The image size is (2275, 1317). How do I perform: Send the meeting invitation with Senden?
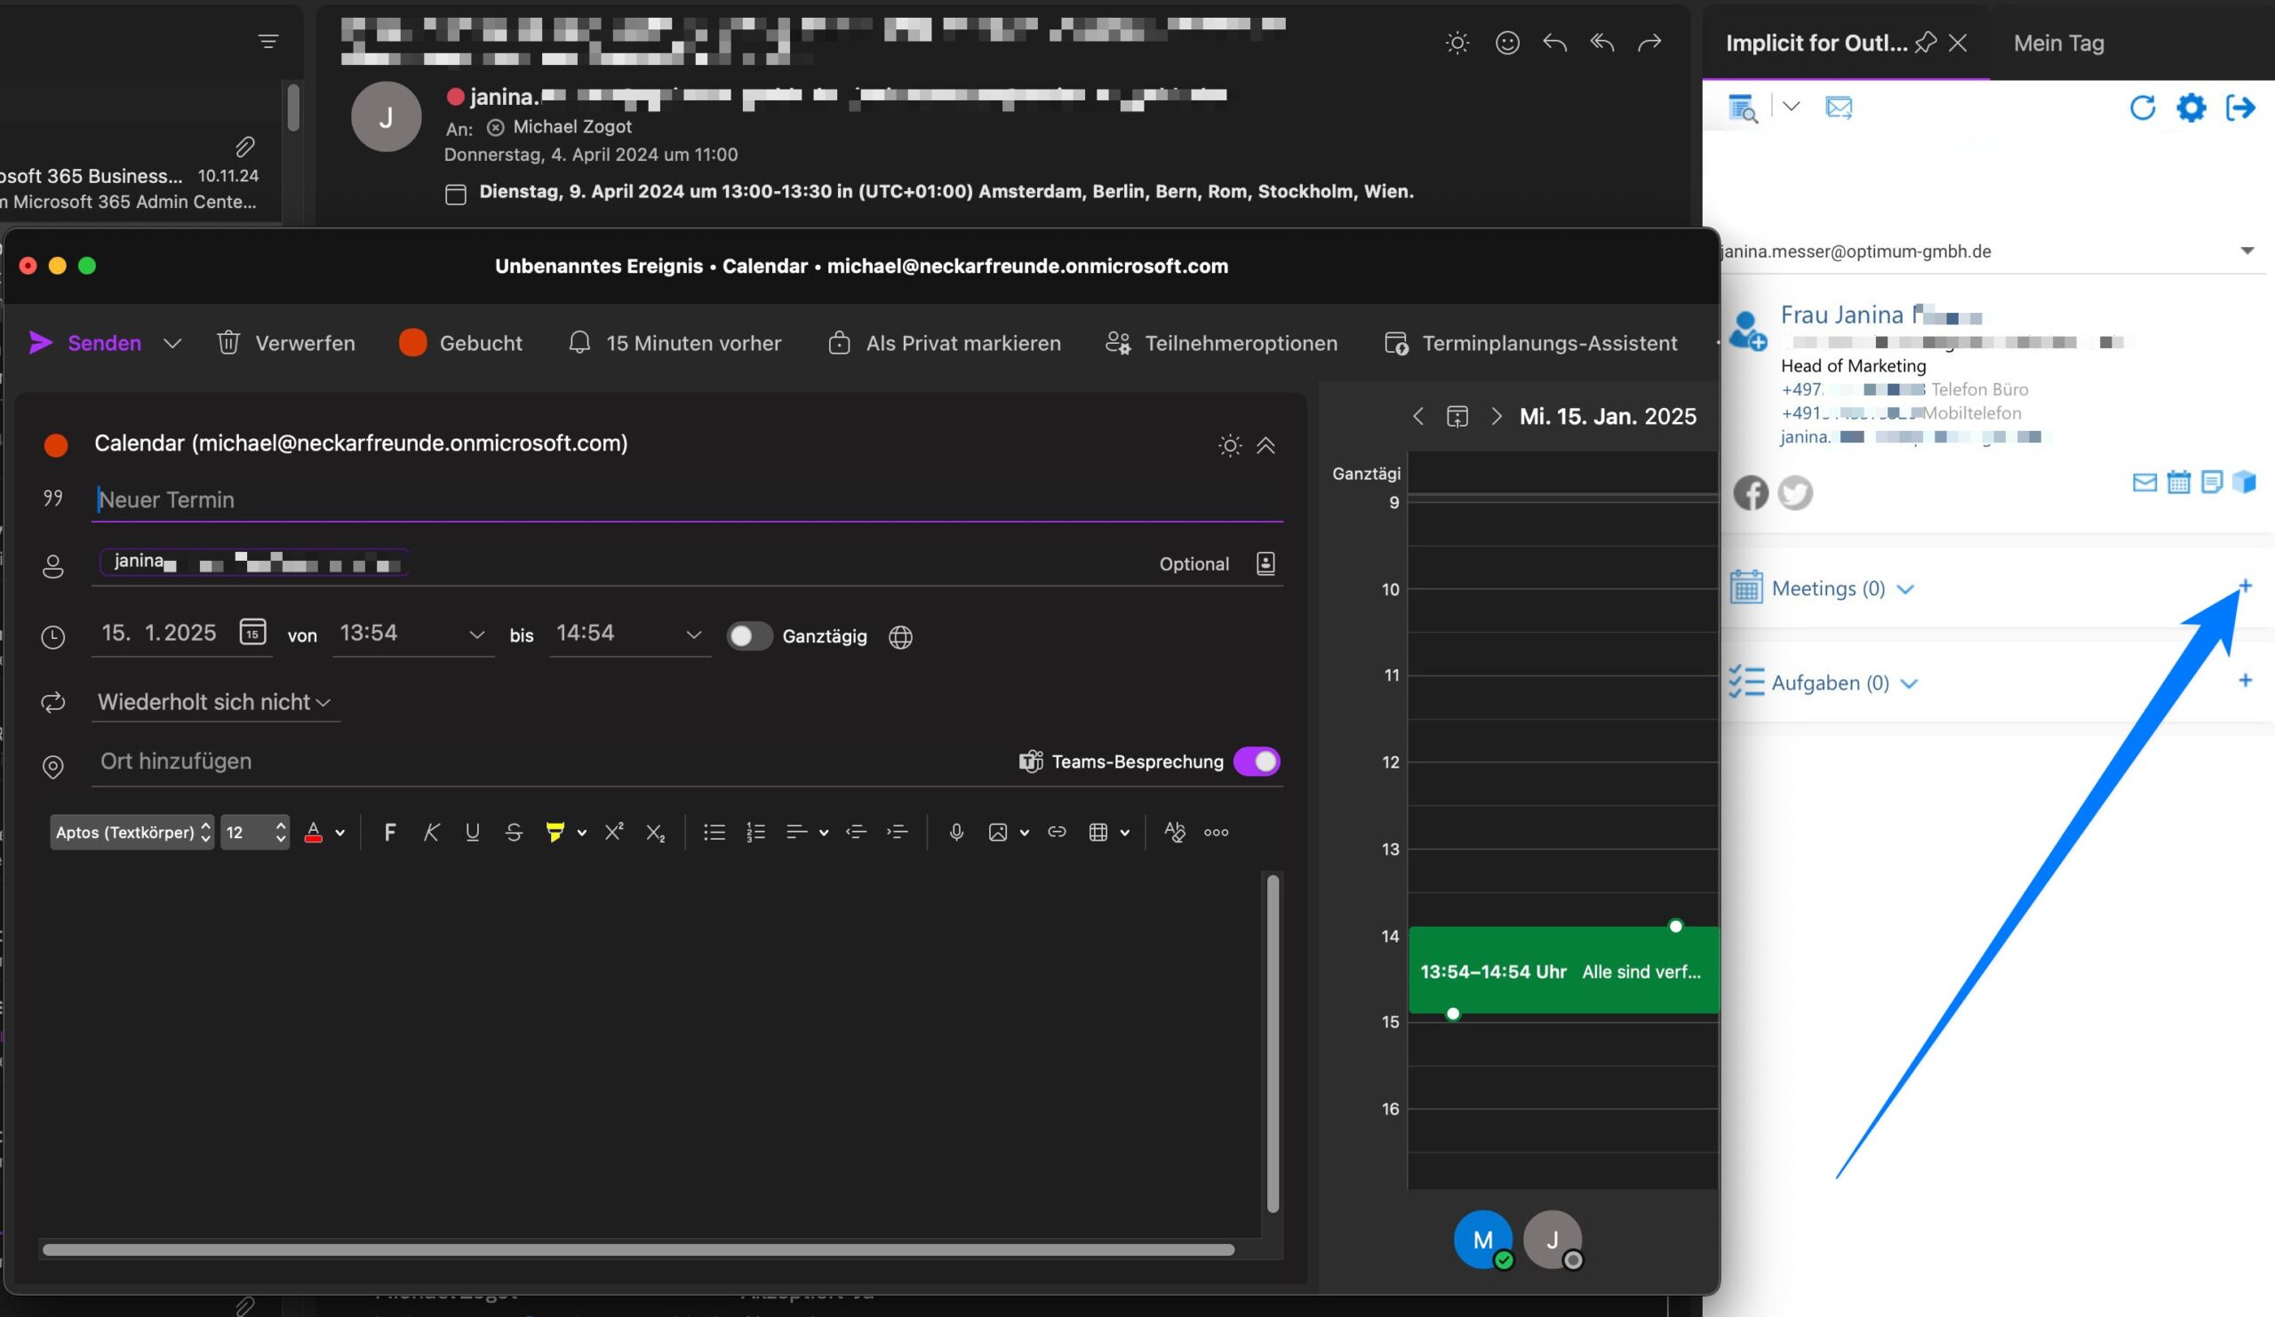point(84,343)
